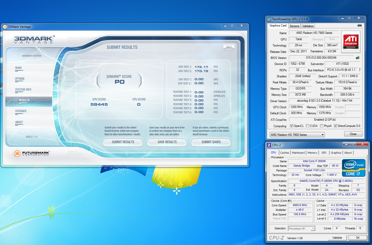Minimize the 3DMark Vantage window

pyautogui.click(x=225, y=26)
